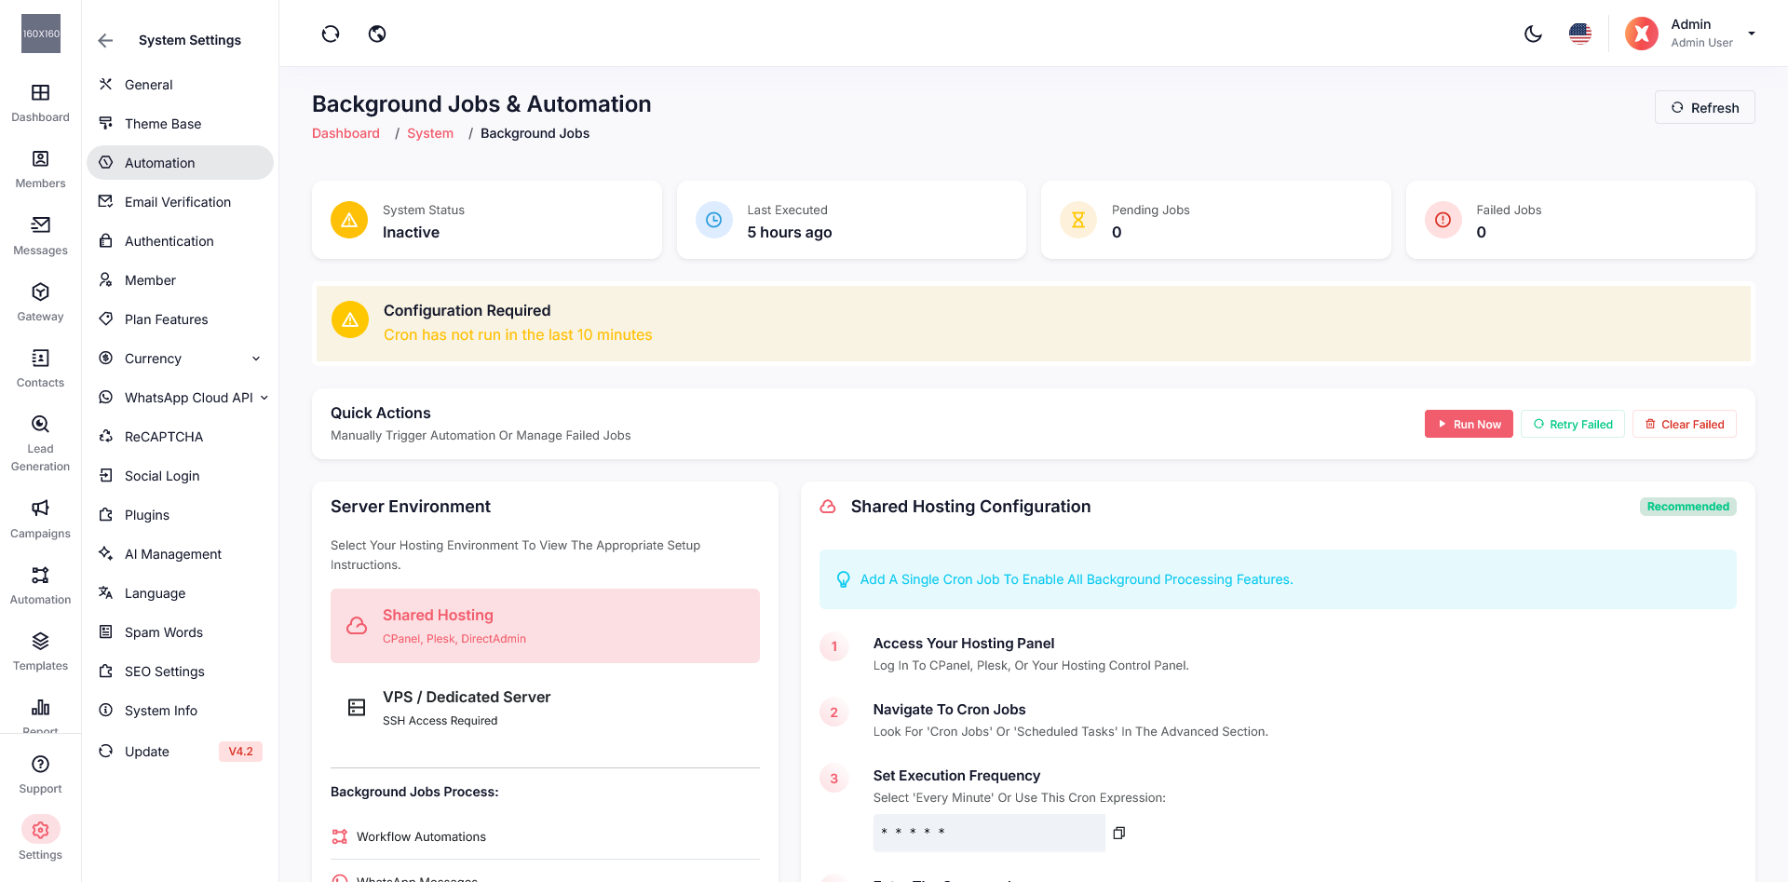Screen dimensions: 1788x882
Task: Go to Gateway in left sidebar
Action: pos(40,302)
